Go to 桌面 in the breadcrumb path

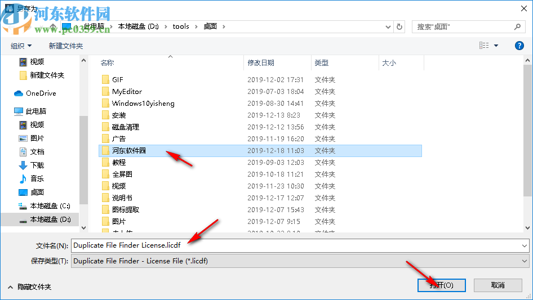click(x=210, y=26)
